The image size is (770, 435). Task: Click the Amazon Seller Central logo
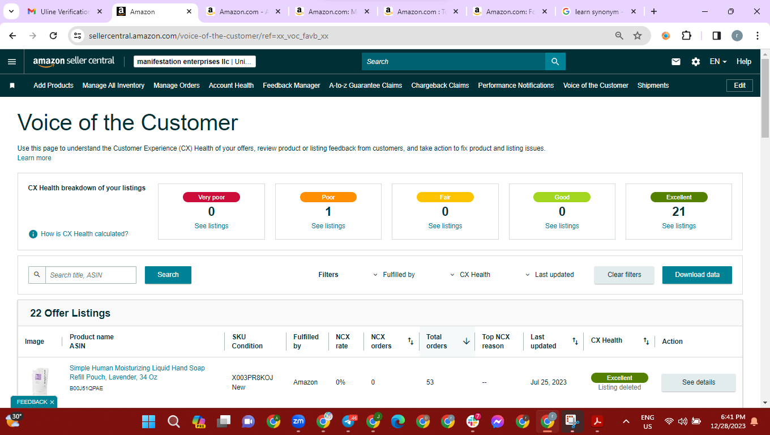[74, 61]
